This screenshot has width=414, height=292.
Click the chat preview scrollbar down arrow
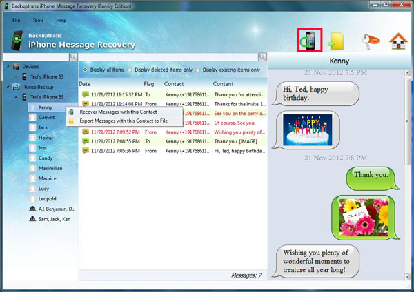click(x=407, y=277)
